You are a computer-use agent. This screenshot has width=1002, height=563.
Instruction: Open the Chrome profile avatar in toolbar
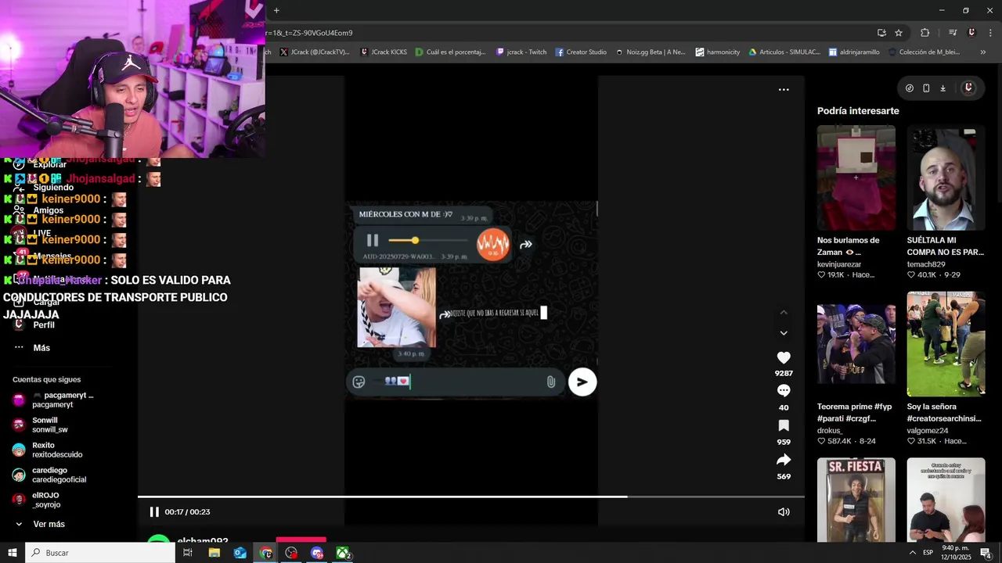click(971, 33)
